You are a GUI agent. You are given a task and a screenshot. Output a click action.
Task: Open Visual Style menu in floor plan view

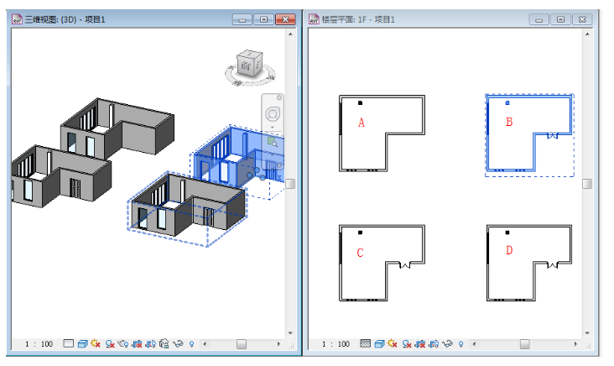tap(379, 344)
